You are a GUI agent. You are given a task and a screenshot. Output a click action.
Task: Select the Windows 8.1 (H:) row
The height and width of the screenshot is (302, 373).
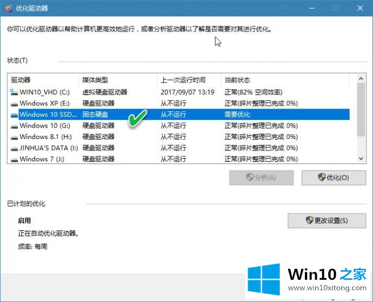[x=180, y=137]
